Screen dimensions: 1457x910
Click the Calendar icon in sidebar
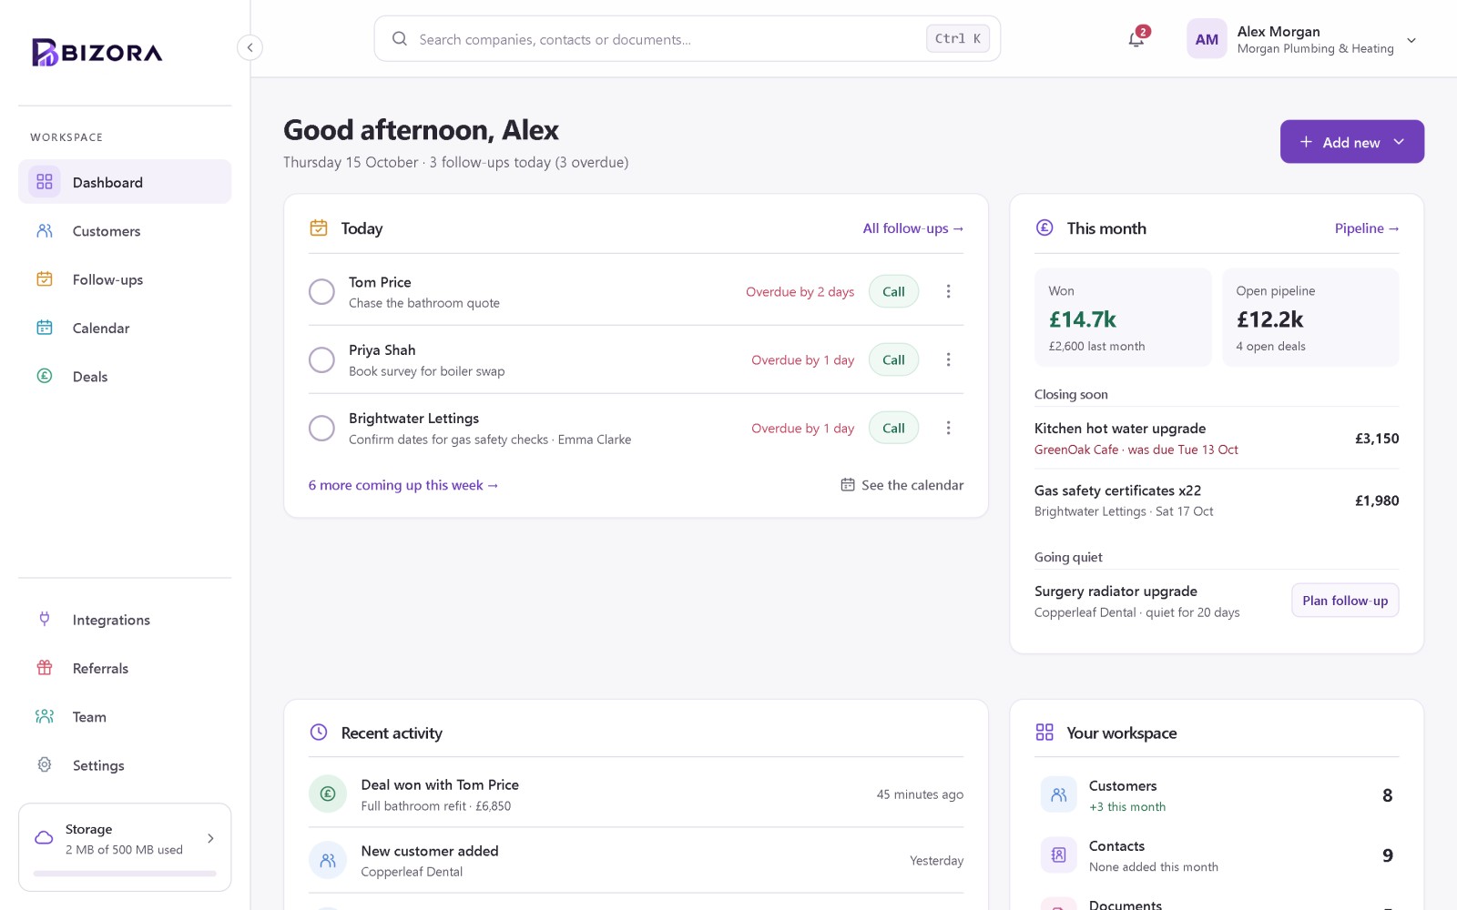tap(44, 328)
